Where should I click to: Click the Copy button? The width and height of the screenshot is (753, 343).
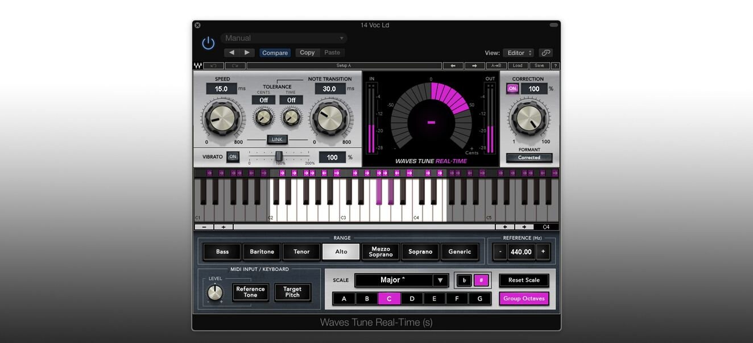point(307,53)
